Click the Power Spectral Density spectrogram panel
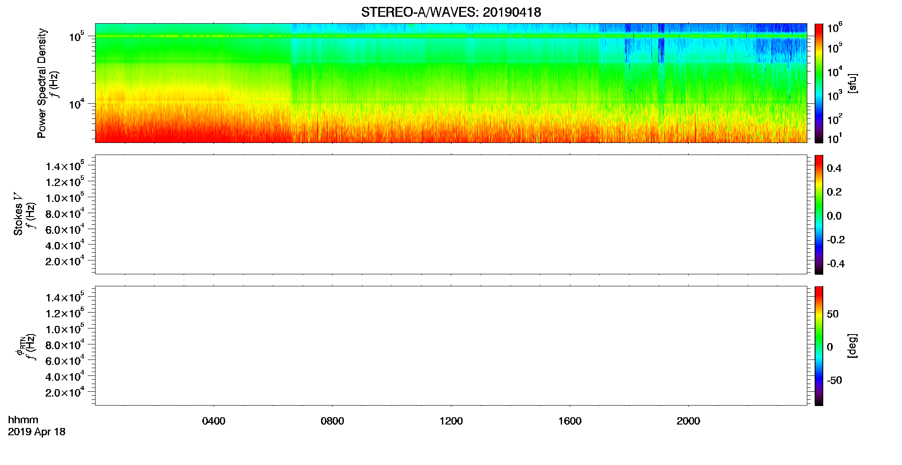 [x=451, y=83]
